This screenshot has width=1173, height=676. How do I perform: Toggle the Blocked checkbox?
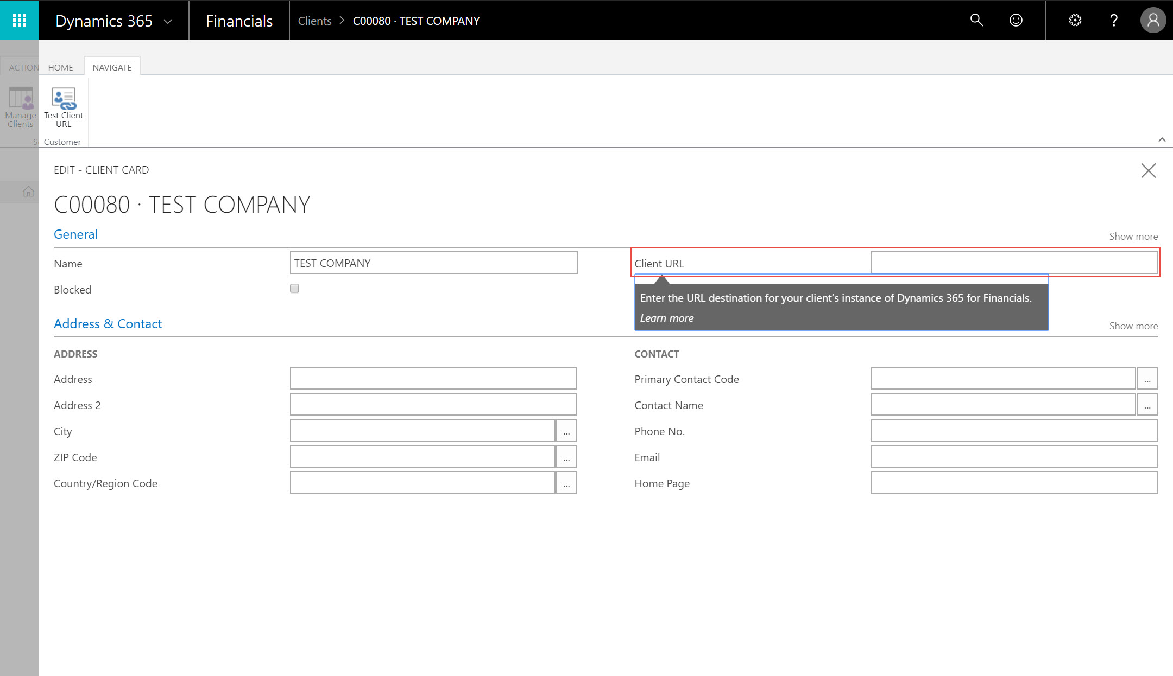pyautogui.click(x=294, y=288)
